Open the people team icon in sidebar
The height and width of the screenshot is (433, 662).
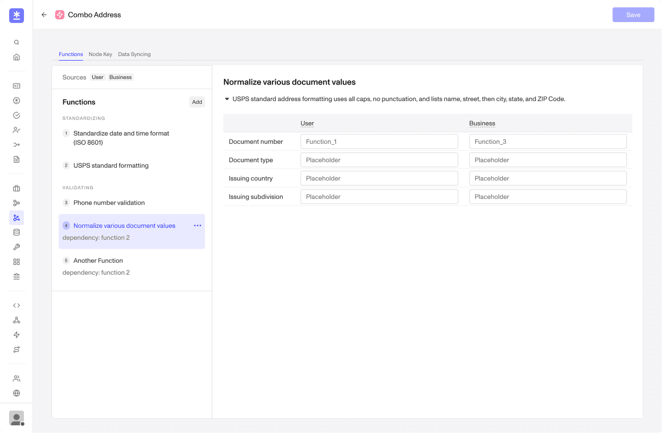[17, 378]
